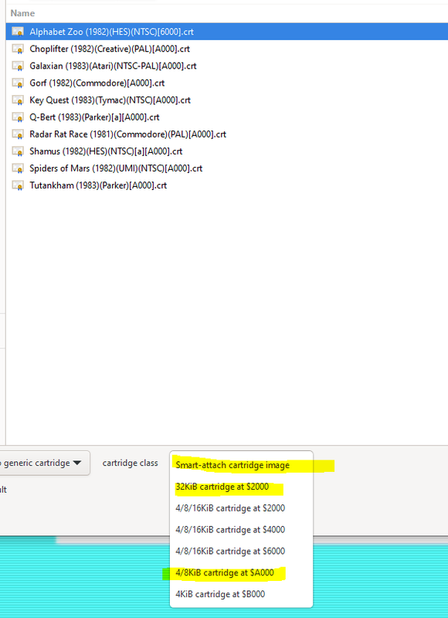The width and height of the screenshot is (448, 618).
Task: Select Spiders of Mars (1982)(UMI) file
Action: [116, 168]
